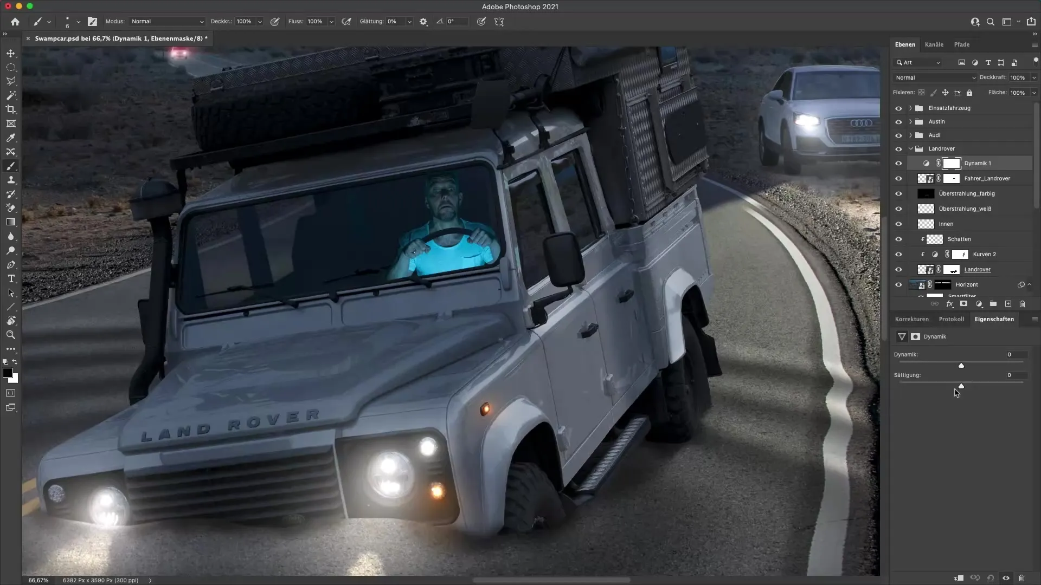The image size is (1041, 585).
Task: Open the Protokoll tab
Action: click(951, 319)
